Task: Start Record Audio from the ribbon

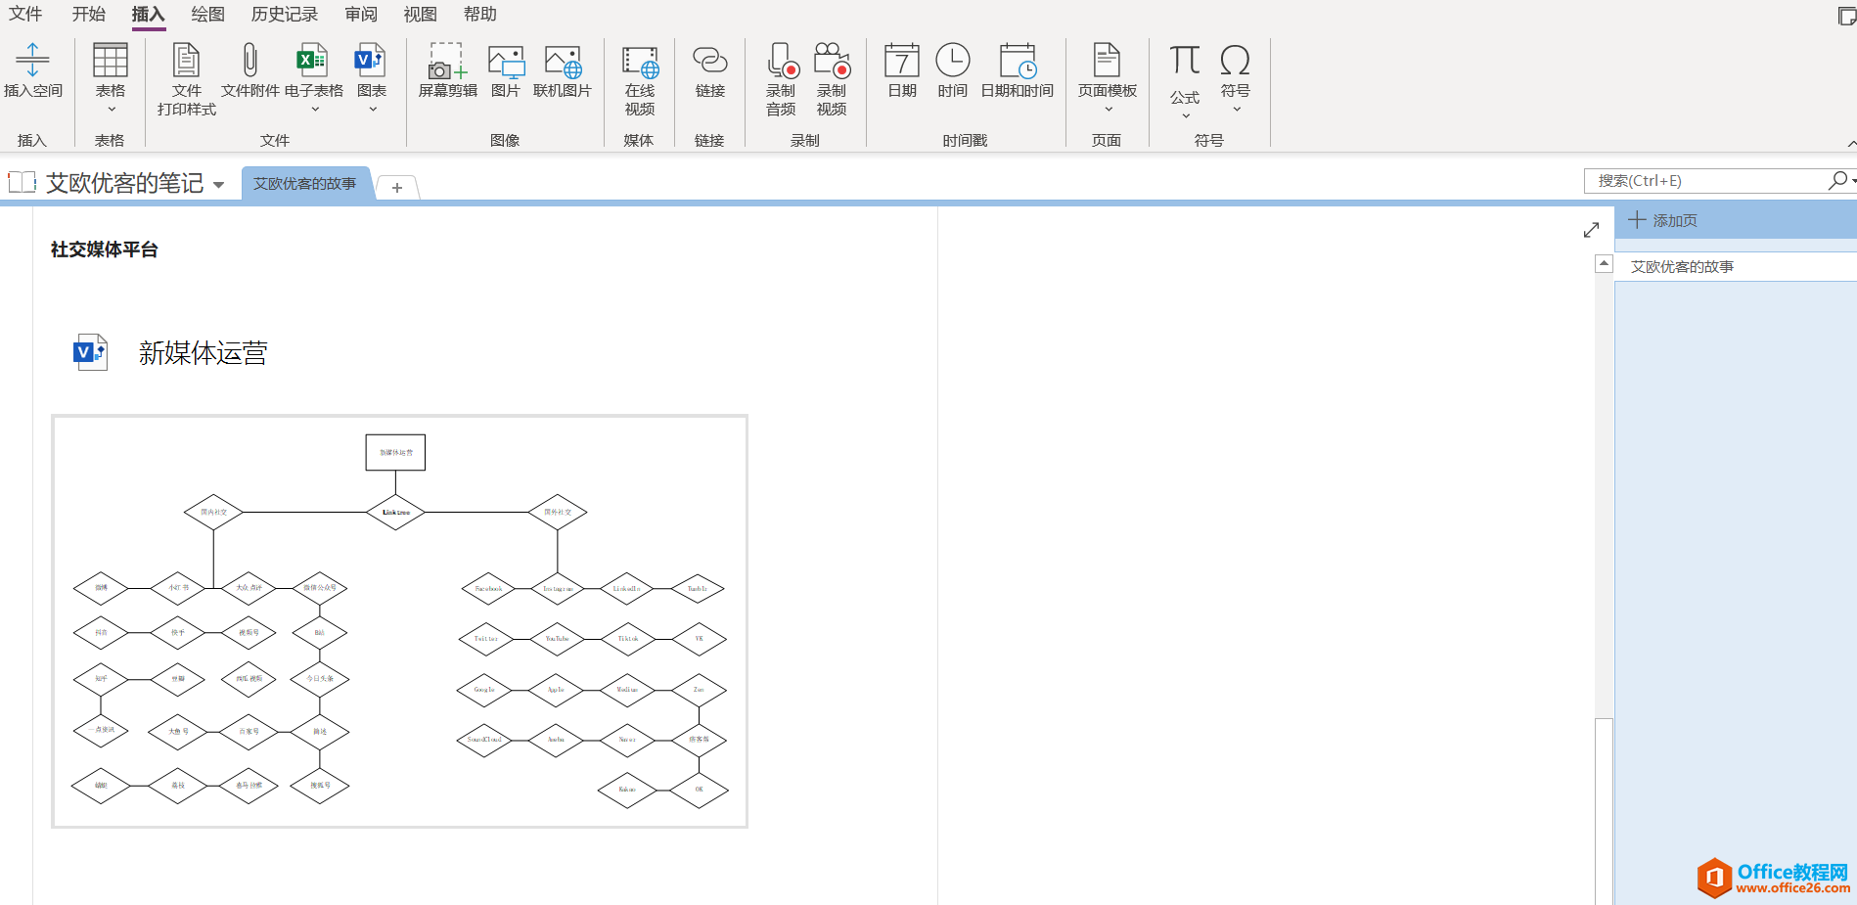Action: coord(781,63)
